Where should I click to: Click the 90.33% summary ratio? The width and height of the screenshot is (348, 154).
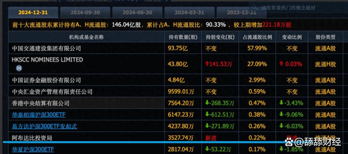point(216,25)
